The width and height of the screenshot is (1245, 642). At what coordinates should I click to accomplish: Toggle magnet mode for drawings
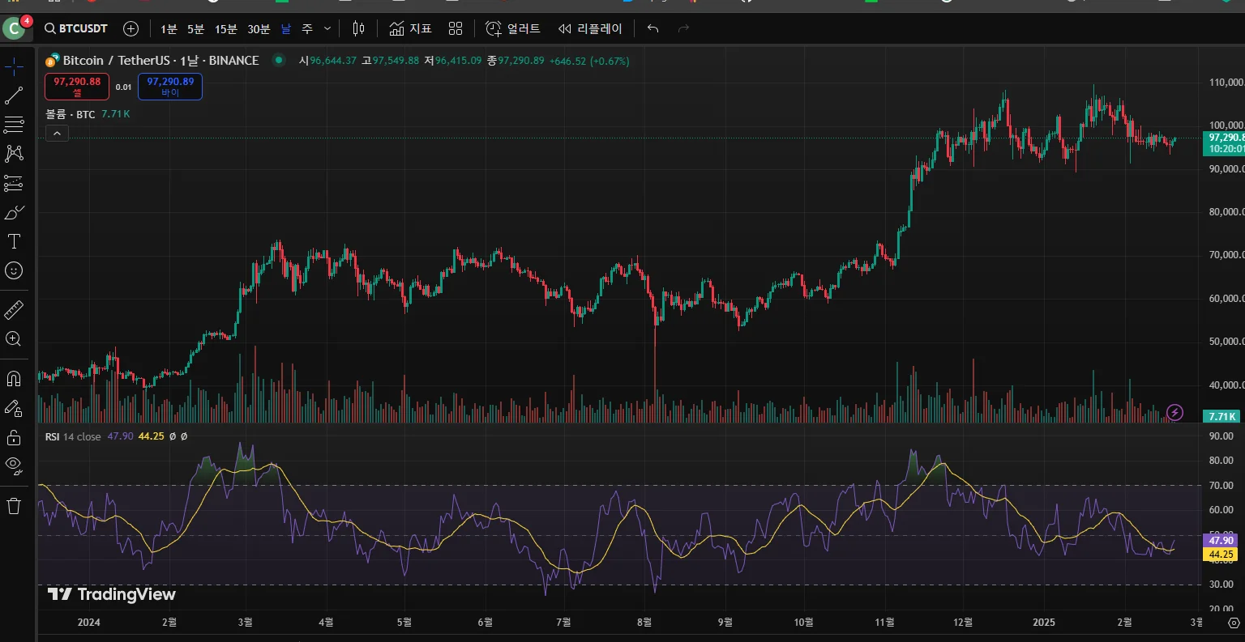14,378
